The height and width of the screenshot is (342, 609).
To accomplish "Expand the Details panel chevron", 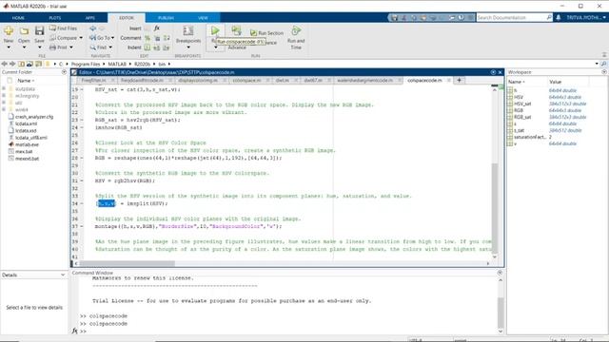I will tap(63, 275).
